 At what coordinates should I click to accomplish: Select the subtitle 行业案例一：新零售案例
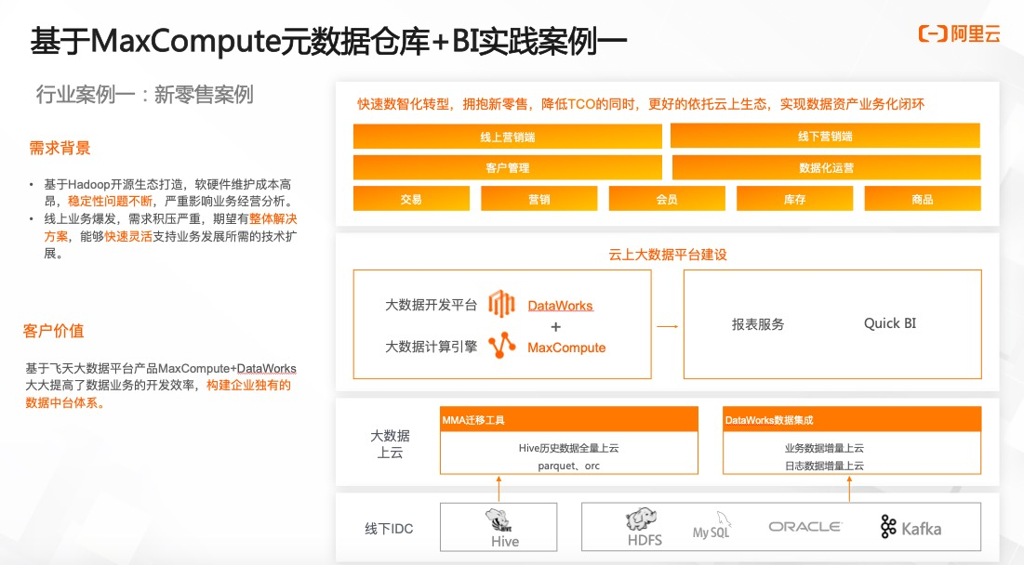(x=144, y=96)
